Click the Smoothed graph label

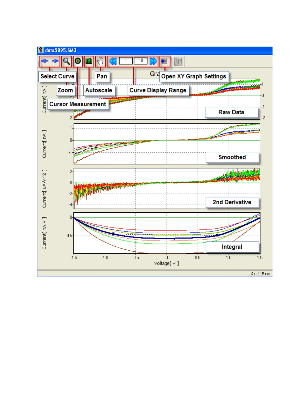(x=232, y=157)
